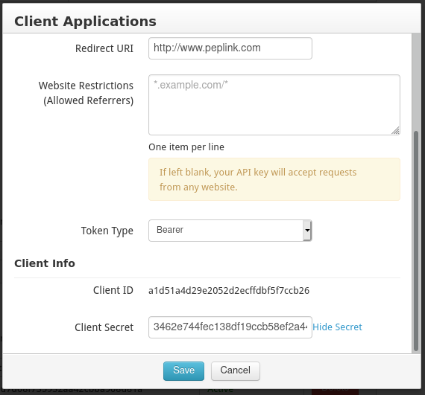The image size is (425, 395).
Task: Click the Redirect URI label
Action: [x=104, y=48]
